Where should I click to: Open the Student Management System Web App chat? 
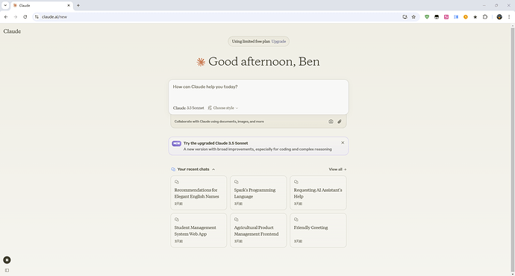[x=199, y=230]
